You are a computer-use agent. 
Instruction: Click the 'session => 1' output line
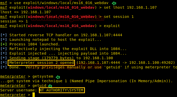click(x=14, y=21)
